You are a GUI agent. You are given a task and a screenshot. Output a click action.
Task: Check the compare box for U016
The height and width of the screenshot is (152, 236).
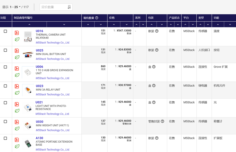[5, 31]
